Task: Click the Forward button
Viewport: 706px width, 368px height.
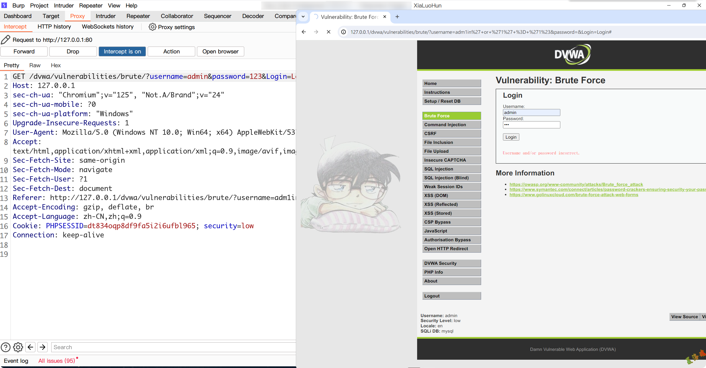Action: click(x=24, y=51)
